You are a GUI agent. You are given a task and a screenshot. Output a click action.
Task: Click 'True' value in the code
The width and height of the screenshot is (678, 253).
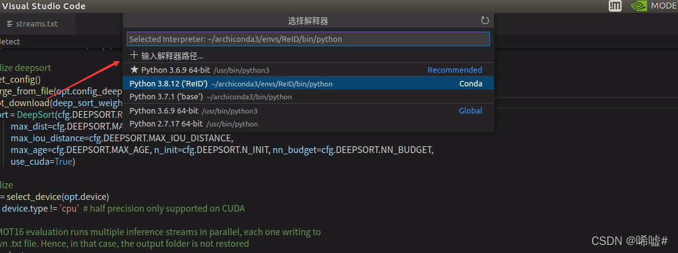click(x=64, y=162)
